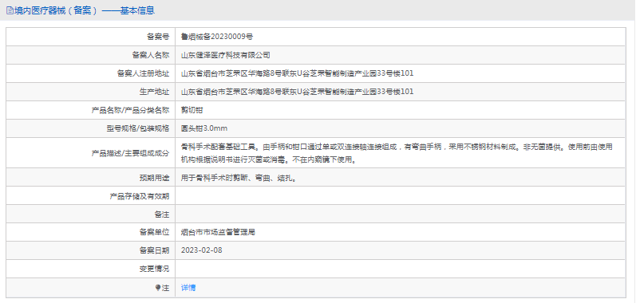Select the address in the 生产地址 row

[298, 92]
